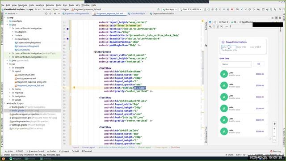Open Pixel 3 preview device dropdown
This screenshot has width=286, height=161.
click(x=224, y=22)
